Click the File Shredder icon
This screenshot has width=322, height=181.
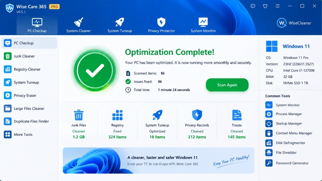[x=269, y=152]
